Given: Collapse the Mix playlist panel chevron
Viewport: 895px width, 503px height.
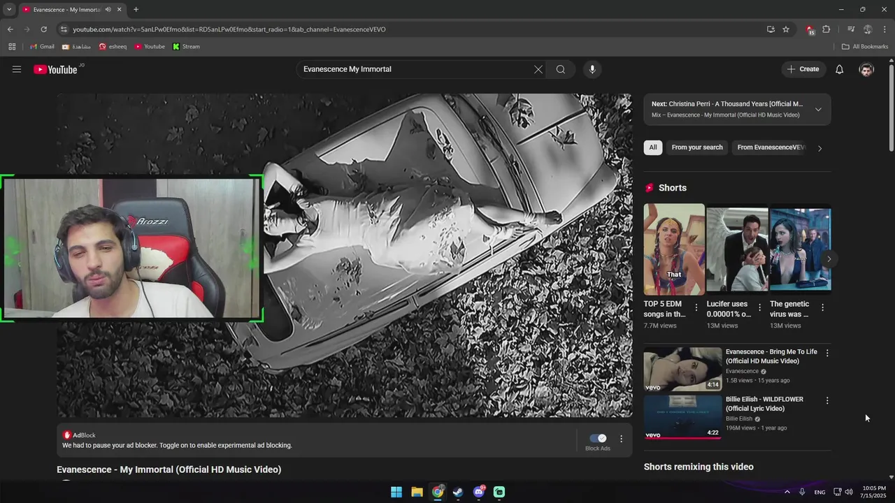Looking at the screenshot, I should coord(818,109).
